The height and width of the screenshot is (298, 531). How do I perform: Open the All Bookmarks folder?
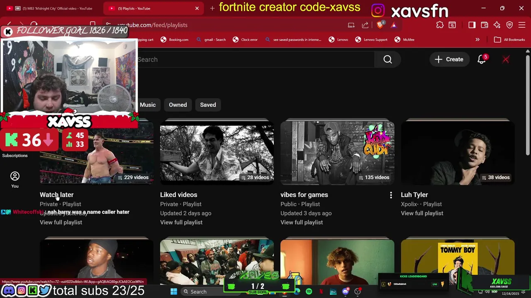click(x=509, y=40)
